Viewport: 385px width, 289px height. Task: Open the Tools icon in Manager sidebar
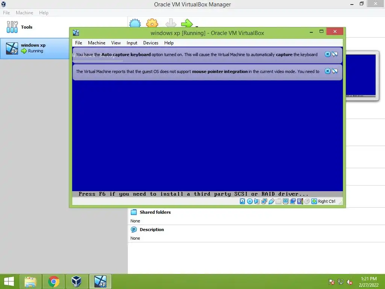tap(12, 27)
